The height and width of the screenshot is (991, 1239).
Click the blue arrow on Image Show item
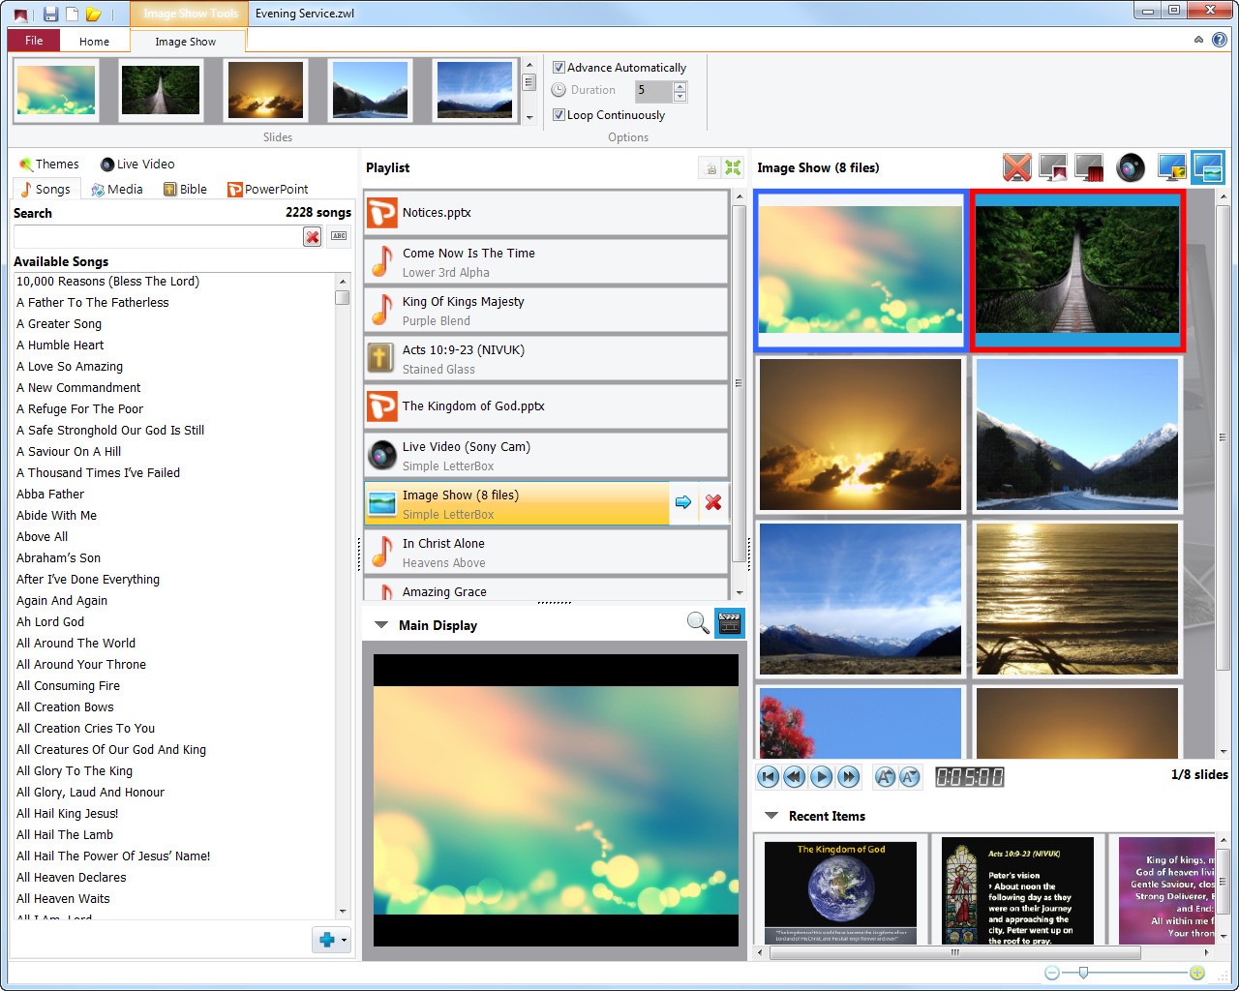coord(683,502)
